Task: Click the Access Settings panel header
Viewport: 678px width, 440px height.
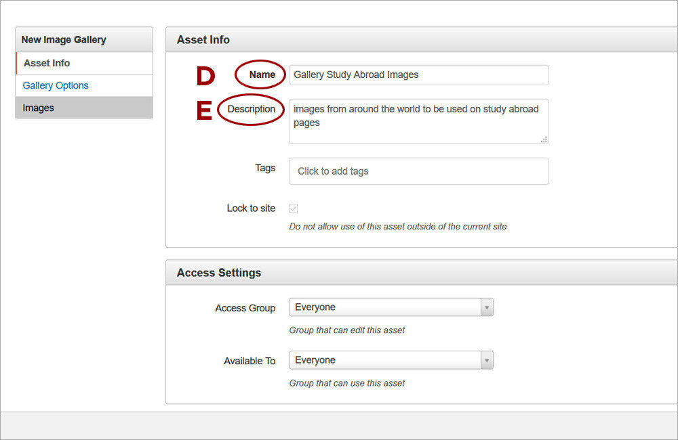Action: (218, 272)
